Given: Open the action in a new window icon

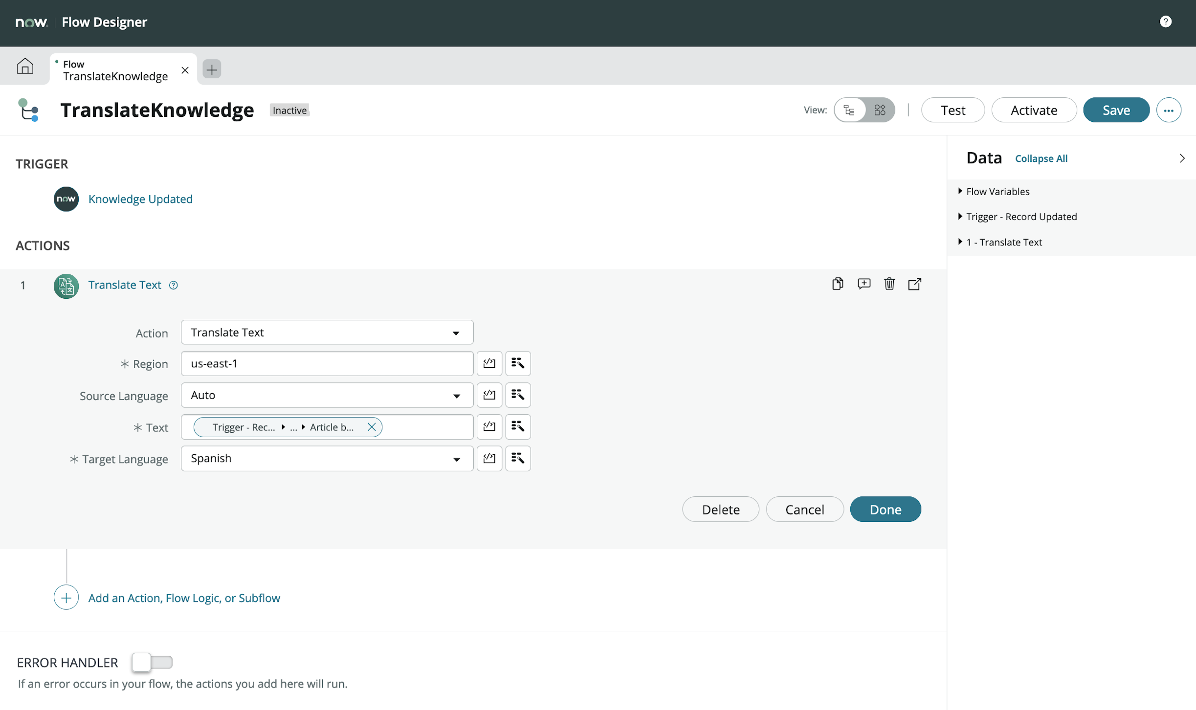Looking at the screenshot, I should click(x=914, y=284).
